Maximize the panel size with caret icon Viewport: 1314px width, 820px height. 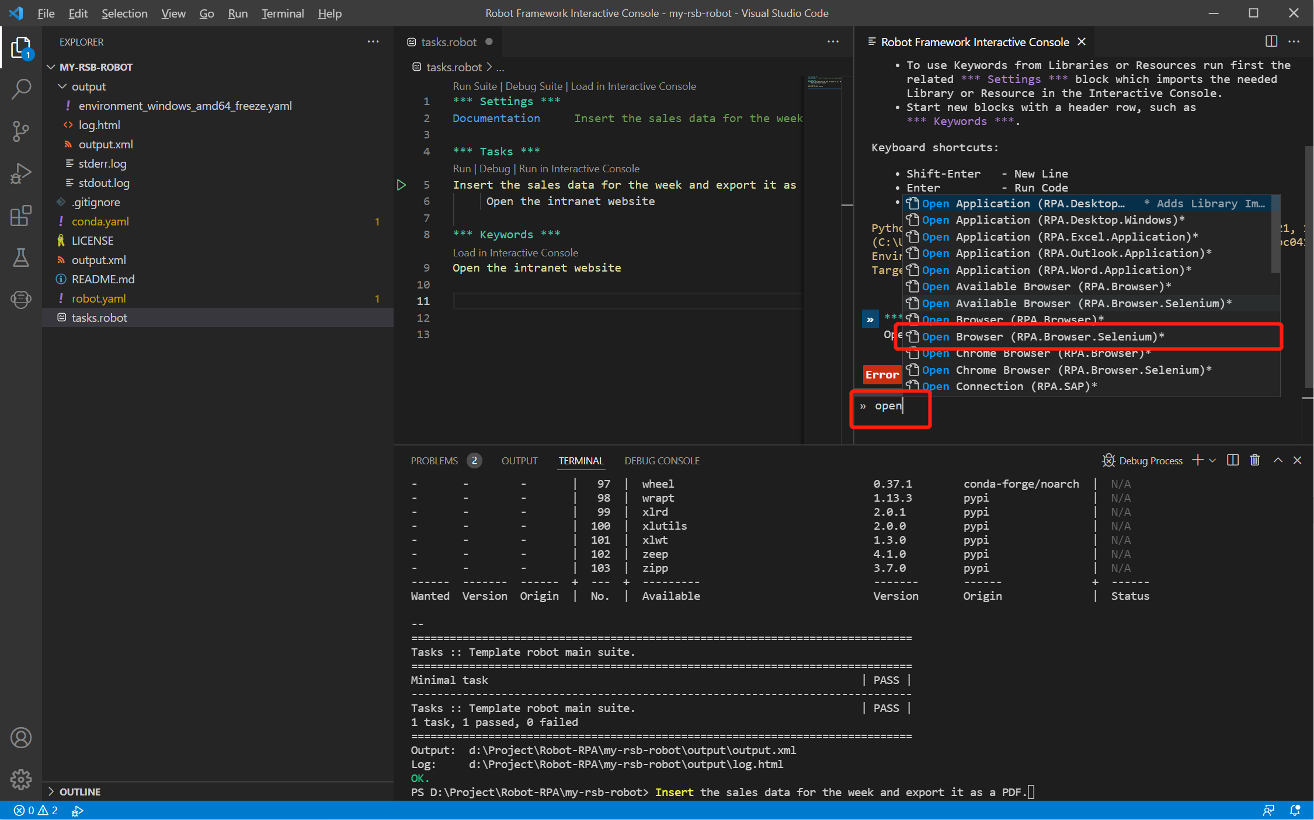point(1278,460)
